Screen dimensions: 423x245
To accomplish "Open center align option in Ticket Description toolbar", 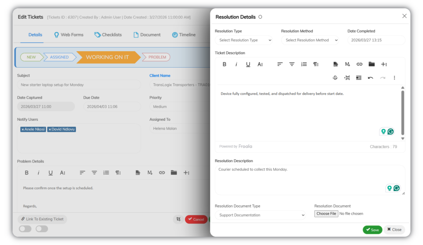I will point(292,64).
